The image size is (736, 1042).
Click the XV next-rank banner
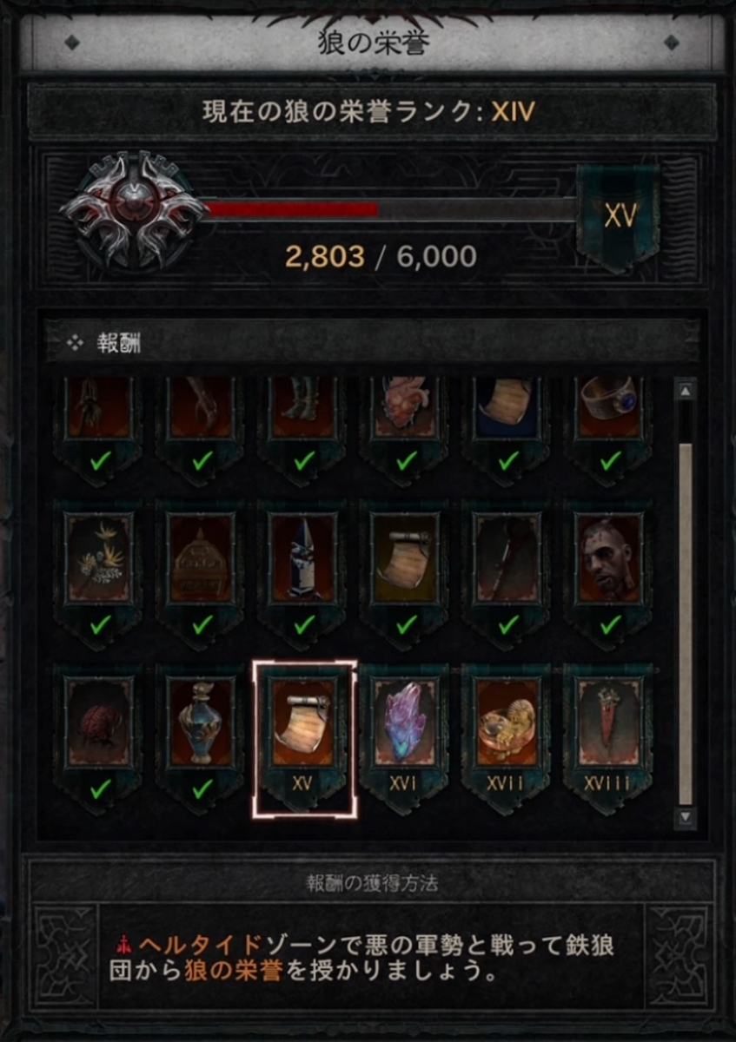pos(619,216)
